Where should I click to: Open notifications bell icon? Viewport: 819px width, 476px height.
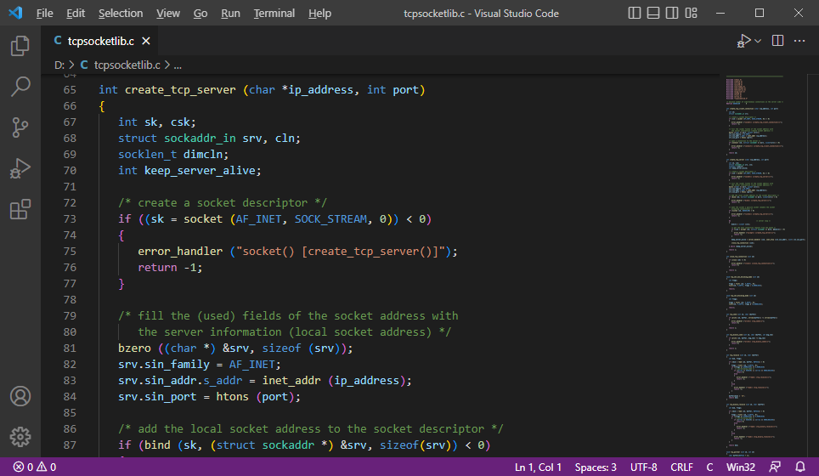799,467
